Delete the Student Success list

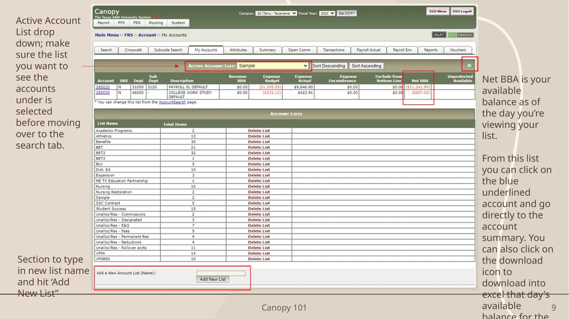click(259, 209)
